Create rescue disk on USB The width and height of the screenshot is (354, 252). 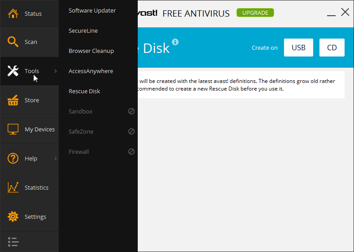coord(298,48)
